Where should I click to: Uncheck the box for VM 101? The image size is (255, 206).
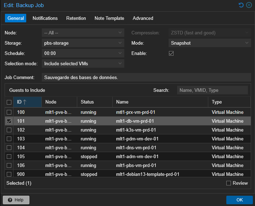[x=9, y=121]
